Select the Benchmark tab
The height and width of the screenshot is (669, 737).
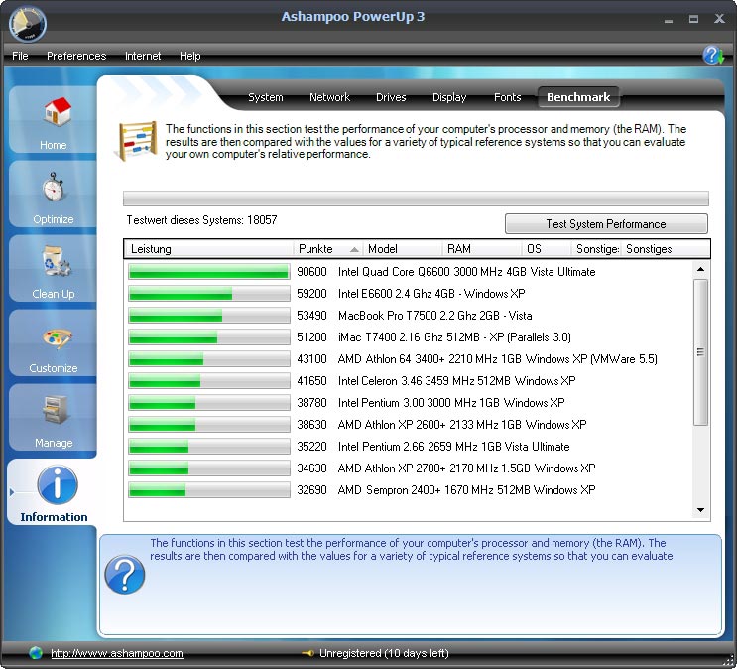(x=578, y=97)
